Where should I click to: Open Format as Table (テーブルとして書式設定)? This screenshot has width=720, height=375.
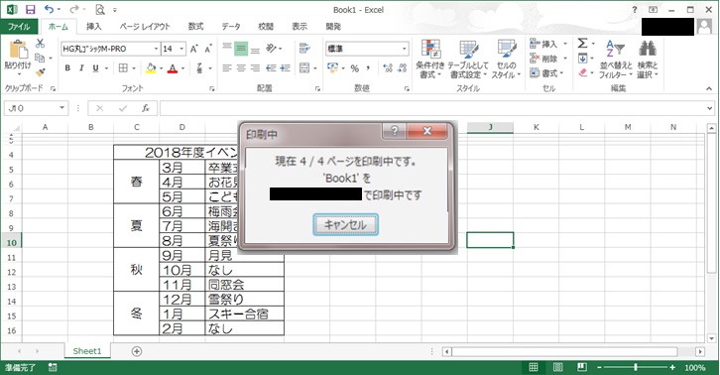point(468,59)
